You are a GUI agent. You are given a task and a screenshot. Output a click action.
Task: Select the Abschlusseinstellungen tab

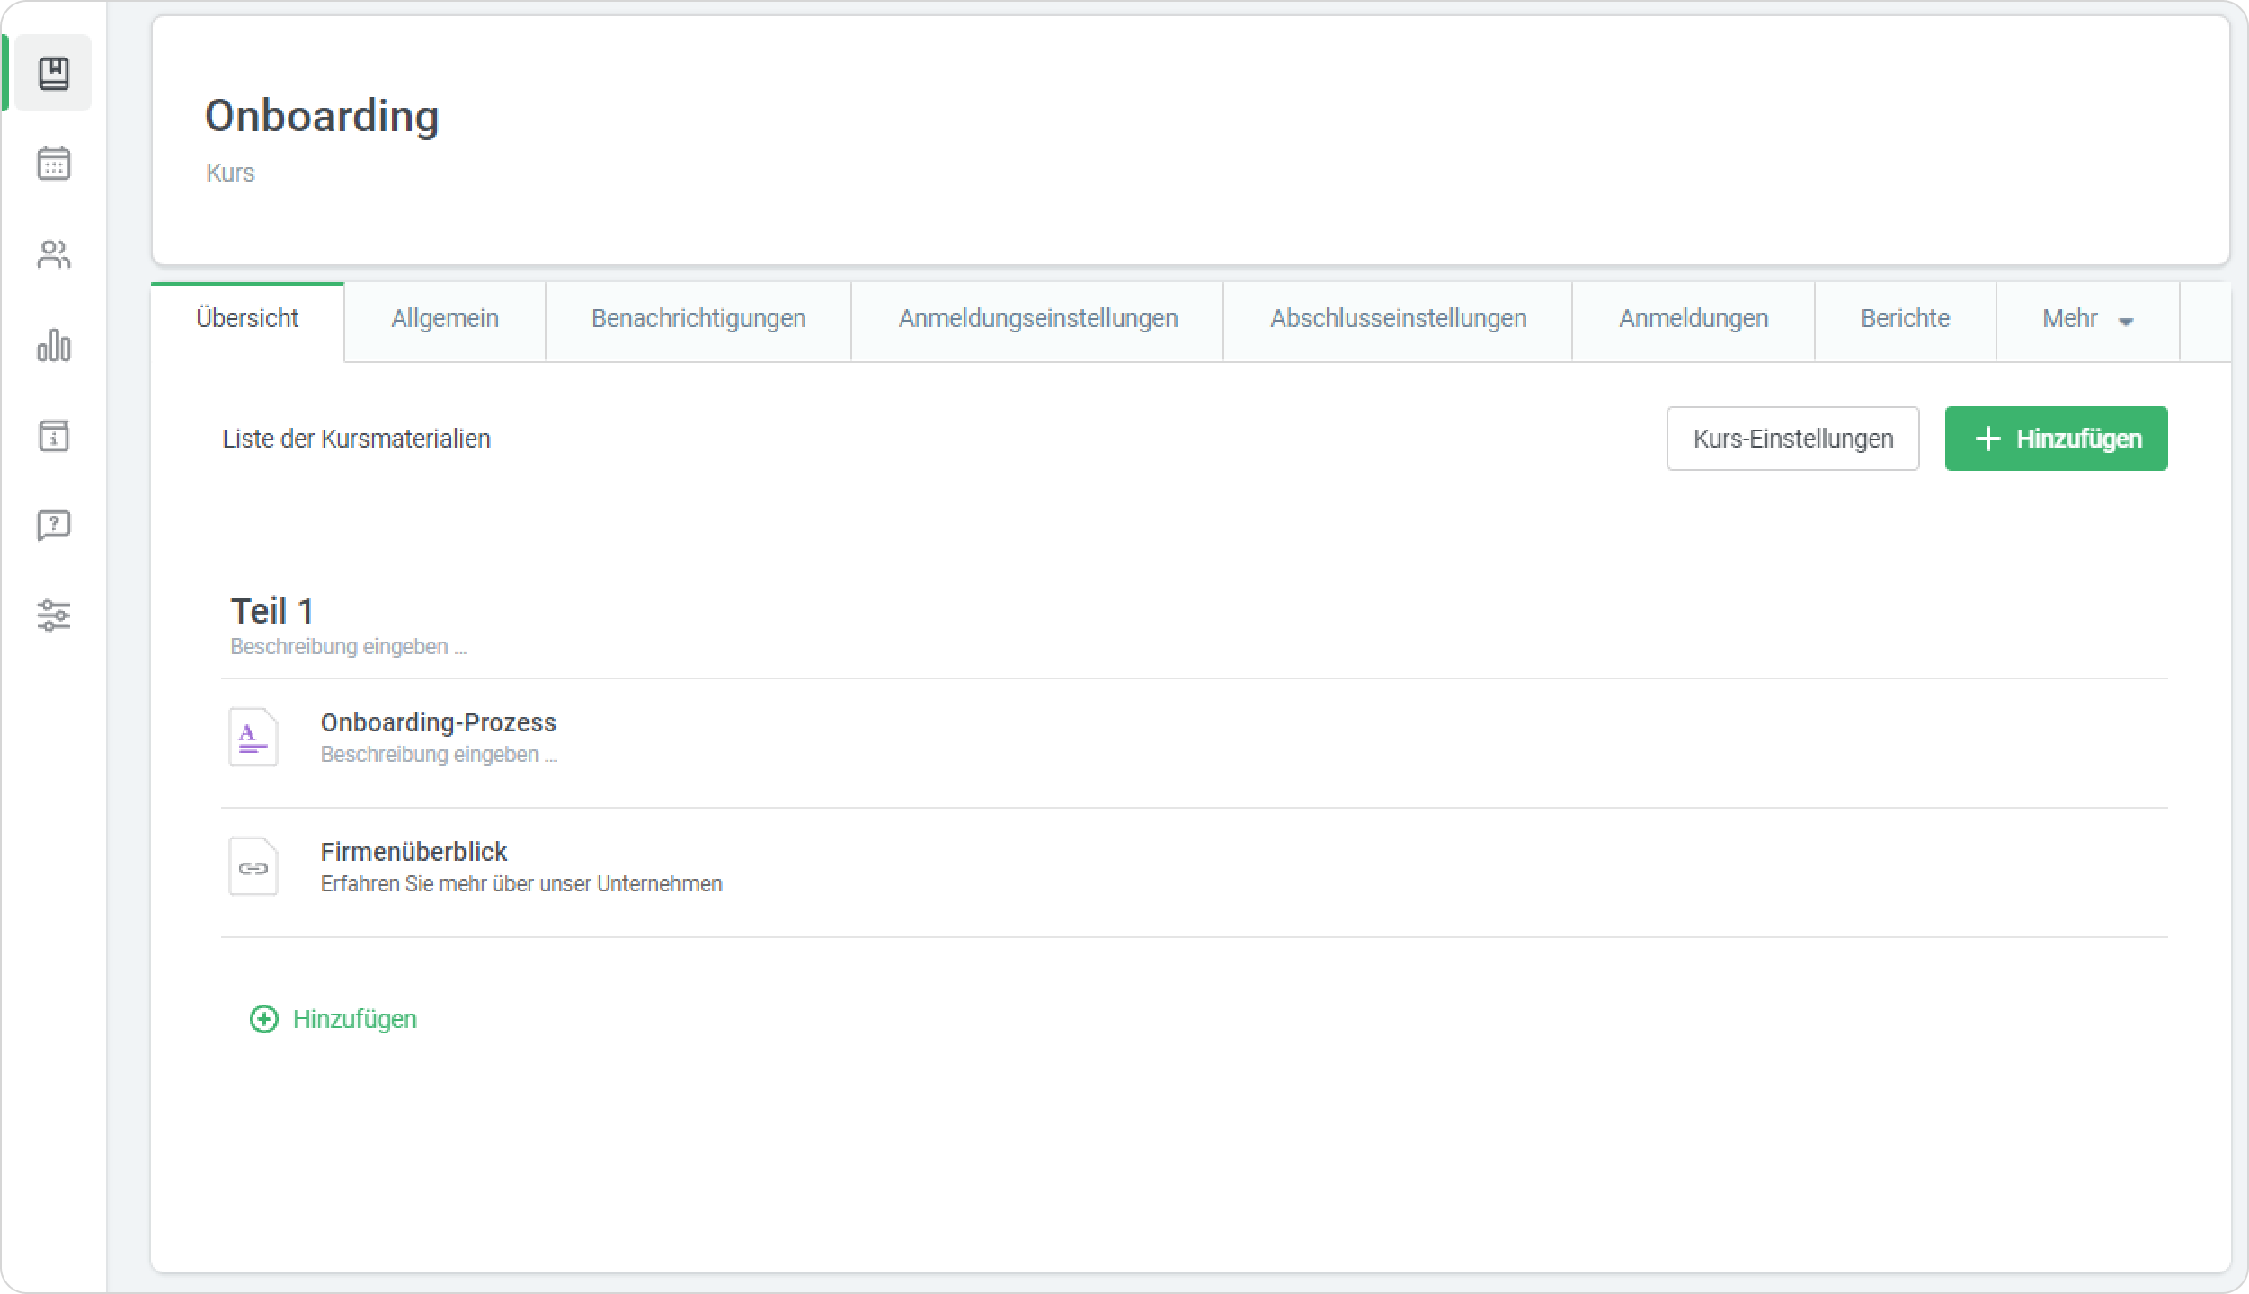[1398, 320]
